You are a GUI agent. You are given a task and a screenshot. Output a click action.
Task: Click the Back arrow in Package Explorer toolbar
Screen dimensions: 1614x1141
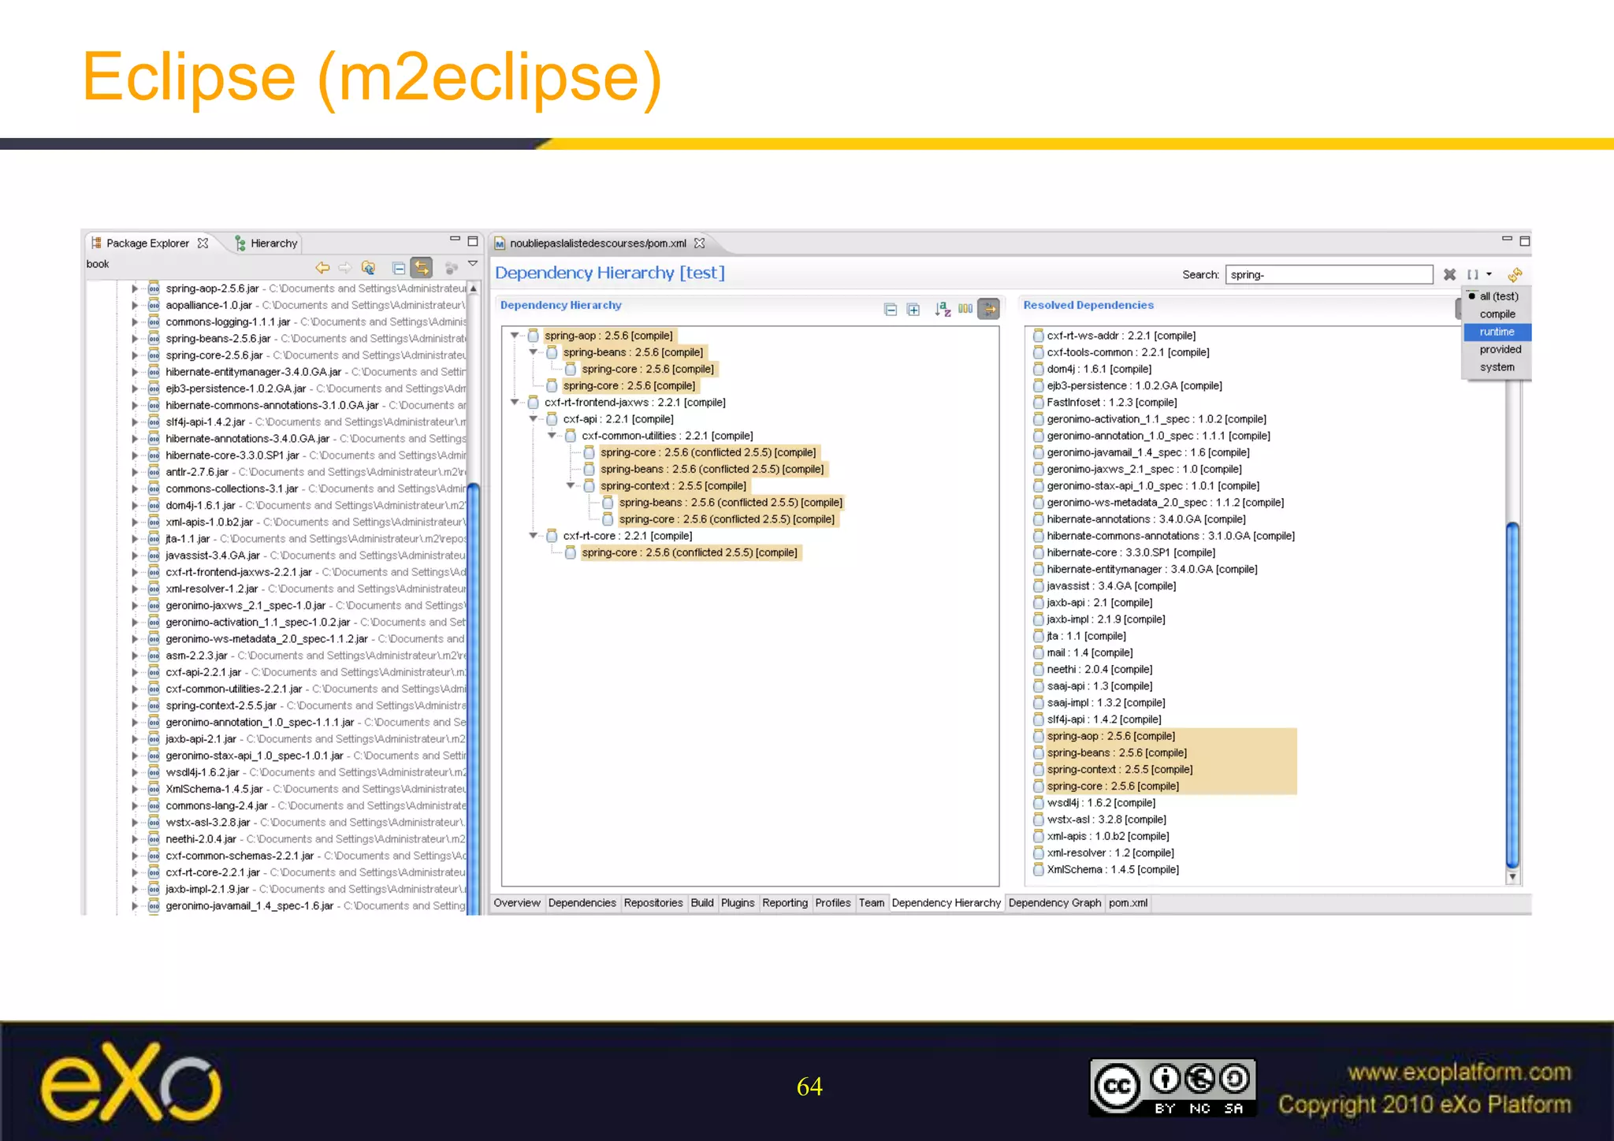pos(322,268)
